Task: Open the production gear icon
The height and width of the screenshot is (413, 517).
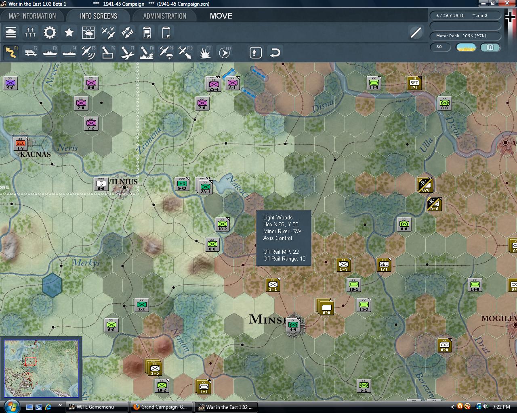Action: click(50, 32)
